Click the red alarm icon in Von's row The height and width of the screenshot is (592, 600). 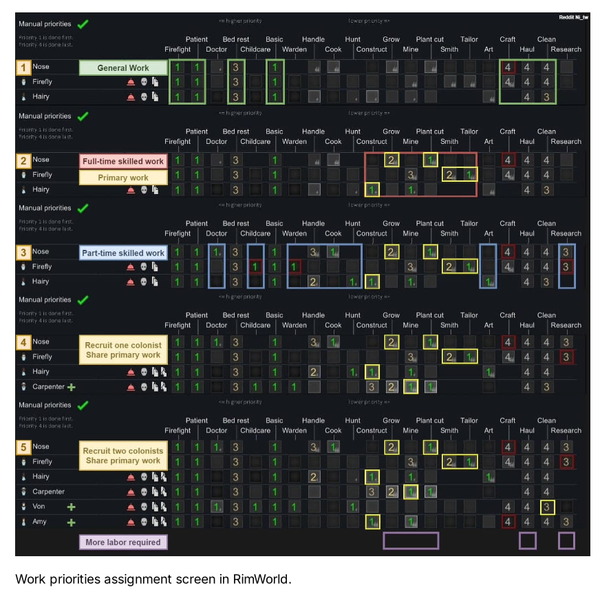(131, 507)
